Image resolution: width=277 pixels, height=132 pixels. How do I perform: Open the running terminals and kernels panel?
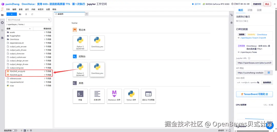[2, 23]
